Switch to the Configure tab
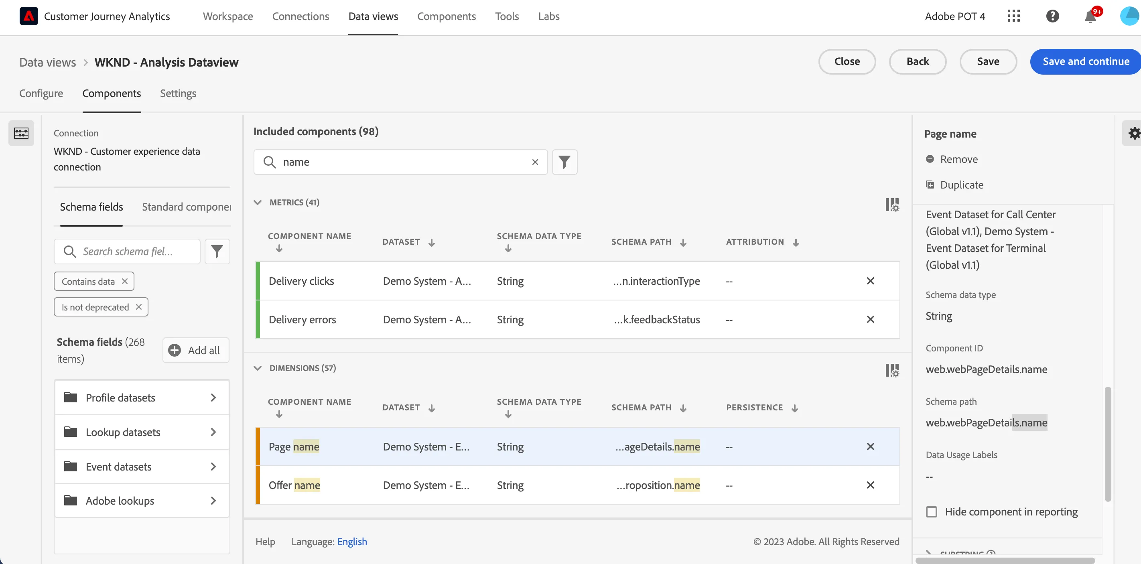The width and height of the screenshot is (1141, 564). point(41,93)
